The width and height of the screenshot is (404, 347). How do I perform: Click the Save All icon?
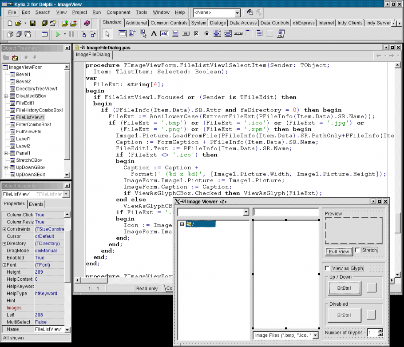click(x=44, y=23)
